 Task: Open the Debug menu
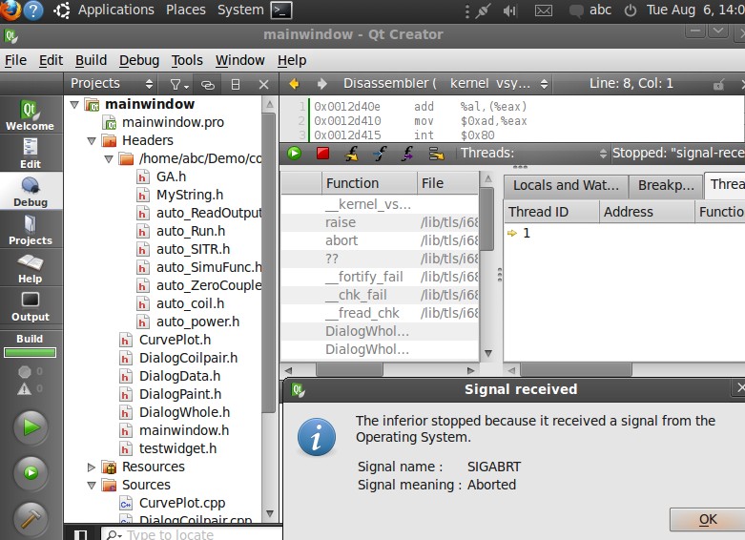pos(139,60)
